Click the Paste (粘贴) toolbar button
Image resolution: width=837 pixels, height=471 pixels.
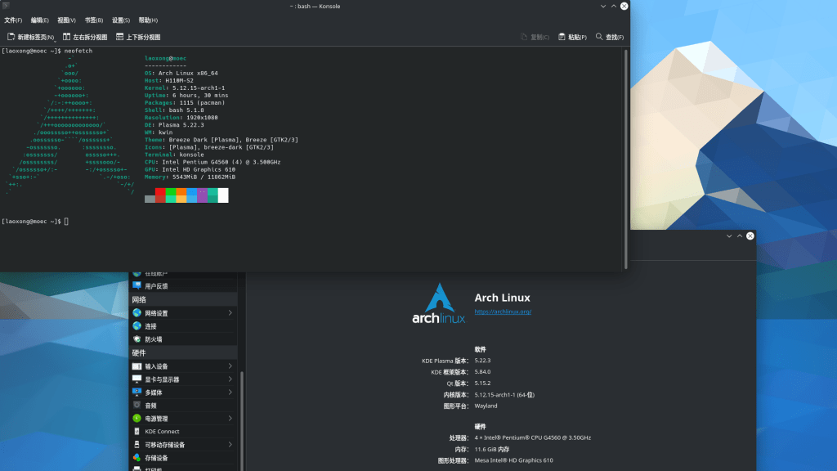572,37
